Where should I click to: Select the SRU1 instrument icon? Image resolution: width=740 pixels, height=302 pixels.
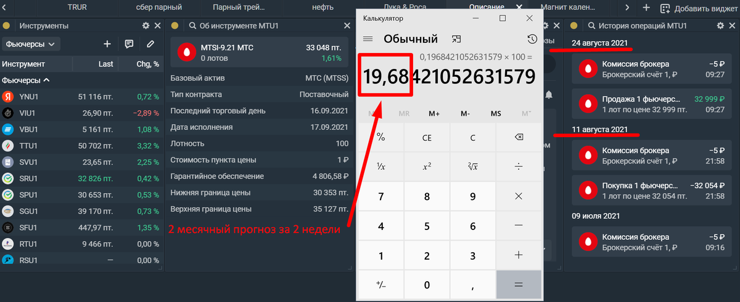tap(8, 178)
